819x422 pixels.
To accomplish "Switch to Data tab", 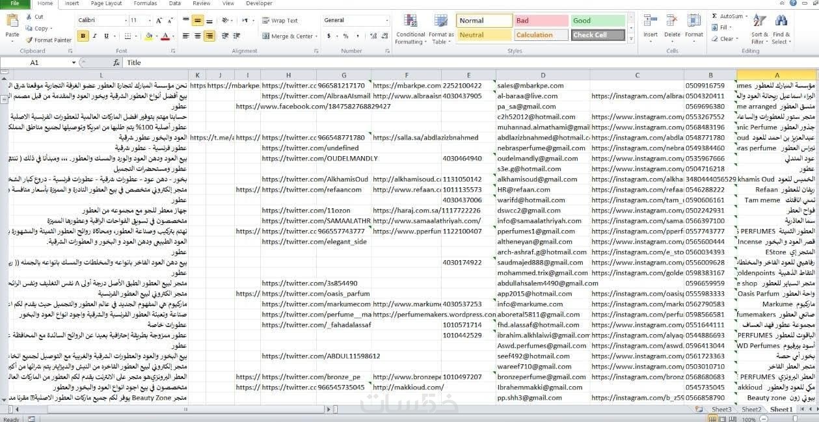I will (x=175, y=3).
